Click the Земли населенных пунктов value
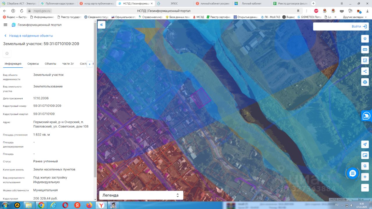Screen dimensions: 372x209 pos(54,169)
